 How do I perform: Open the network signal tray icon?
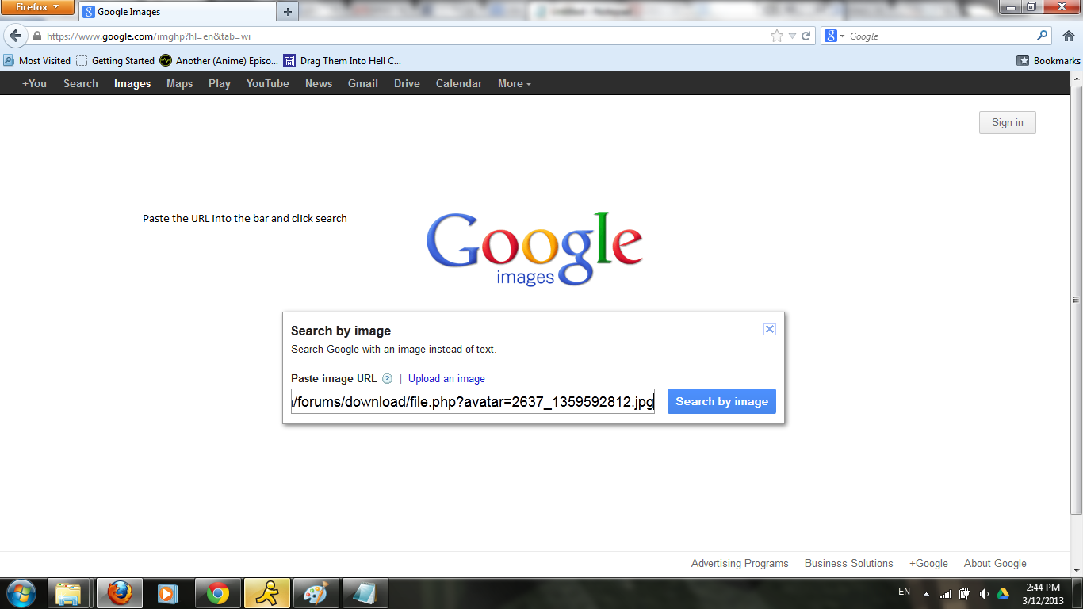pos(945,593)
